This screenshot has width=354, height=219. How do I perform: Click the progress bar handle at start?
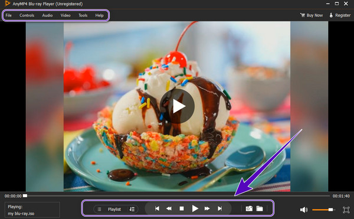click(x=25, y=196)
